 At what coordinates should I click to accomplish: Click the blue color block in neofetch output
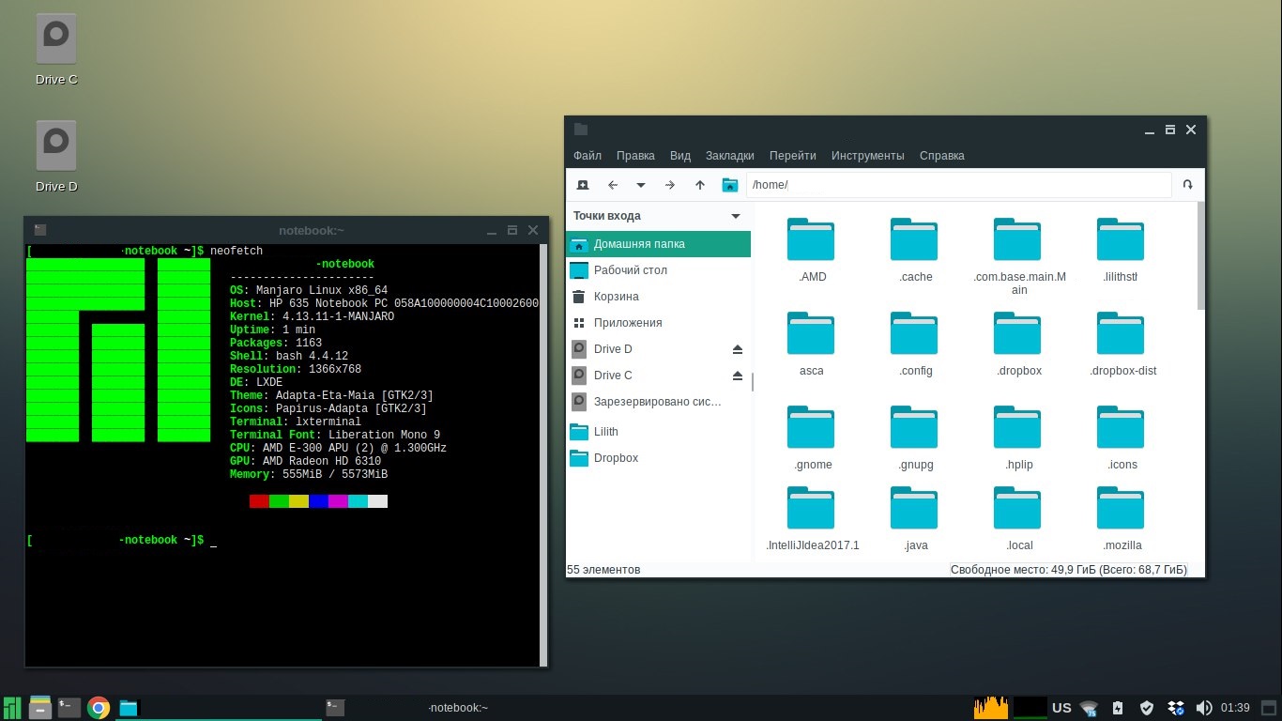pos(318,501)
